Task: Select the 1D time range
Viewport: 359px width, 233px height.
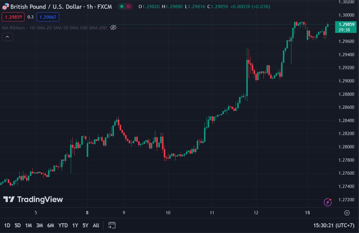Action: point(7,225)
